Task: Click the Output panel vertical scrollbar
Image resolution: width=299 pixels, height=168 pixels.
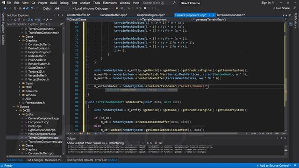Action: pos(285,150)
